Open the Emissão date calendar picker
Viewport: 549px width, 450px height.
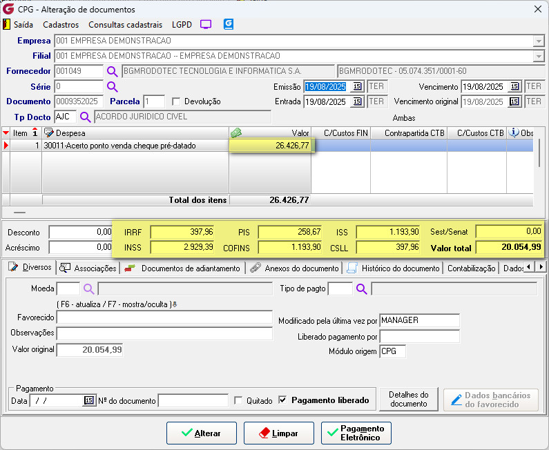click(x=357, y=86)
